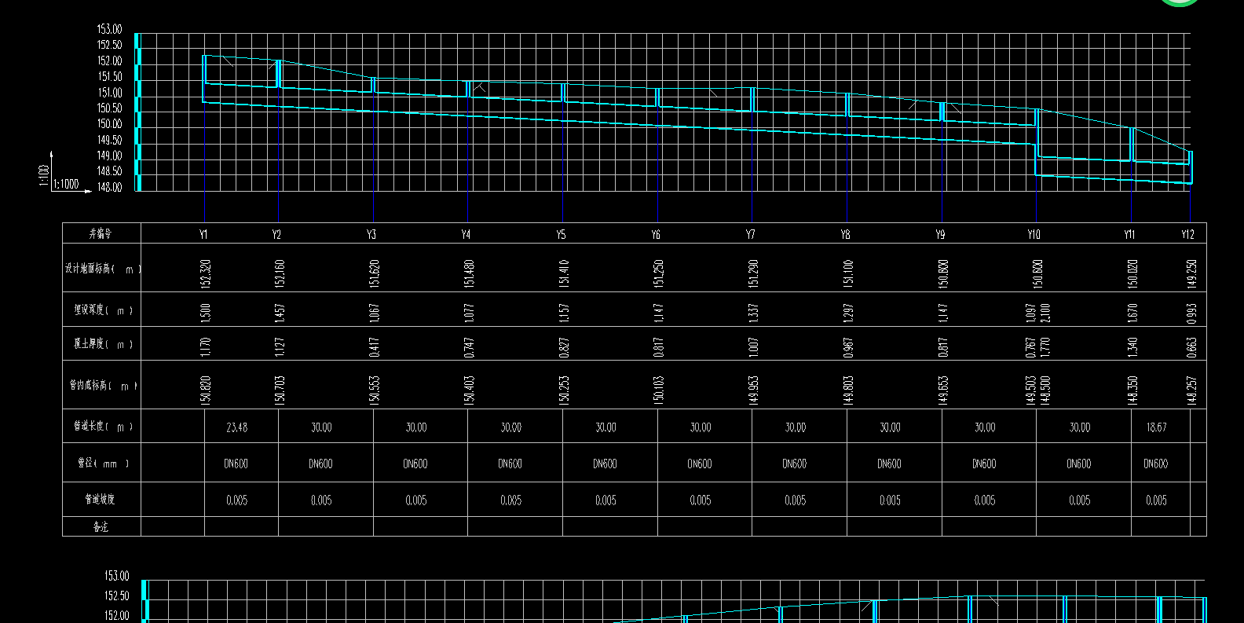Click cover thickness value 1.340

(1132, 347)
